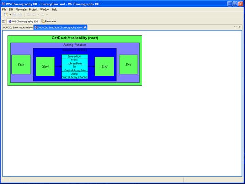This screenshot has width=245, height=184.
Task: Click the Open Perspective icon
Action: pyautogui.click(x=4, y=22)
